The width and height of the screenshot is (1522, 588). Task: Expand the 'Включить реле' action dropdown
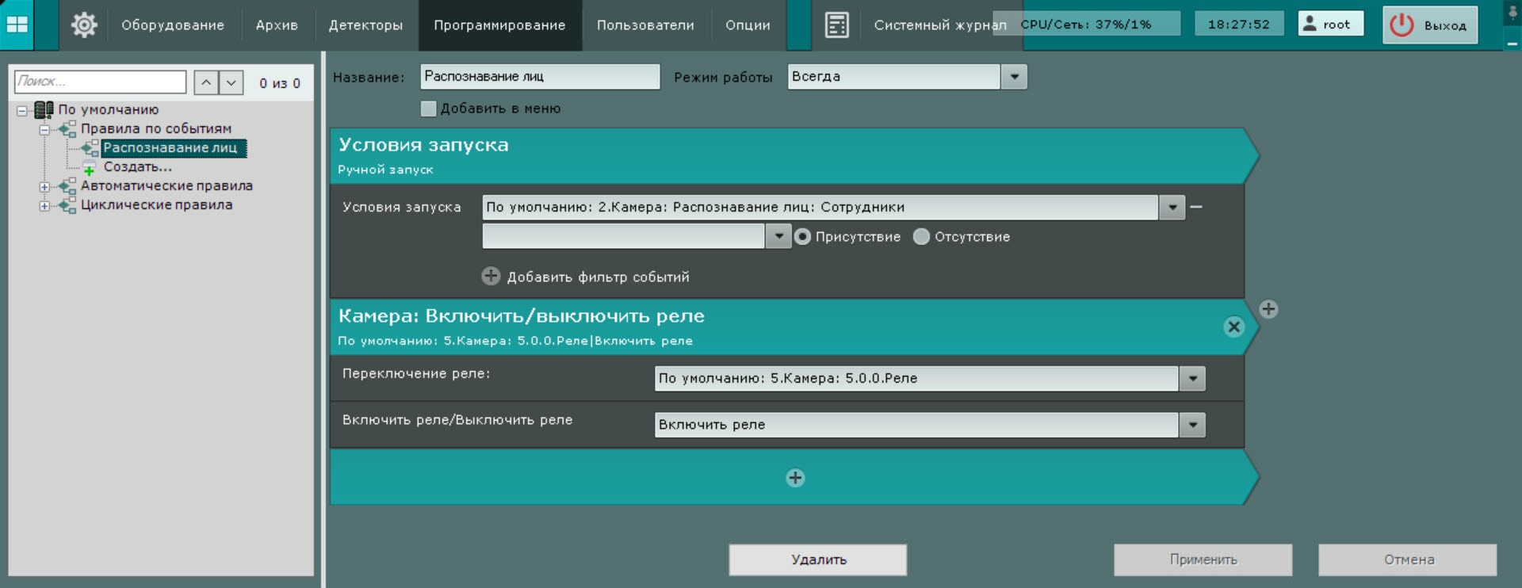[x=1192, y=425]
